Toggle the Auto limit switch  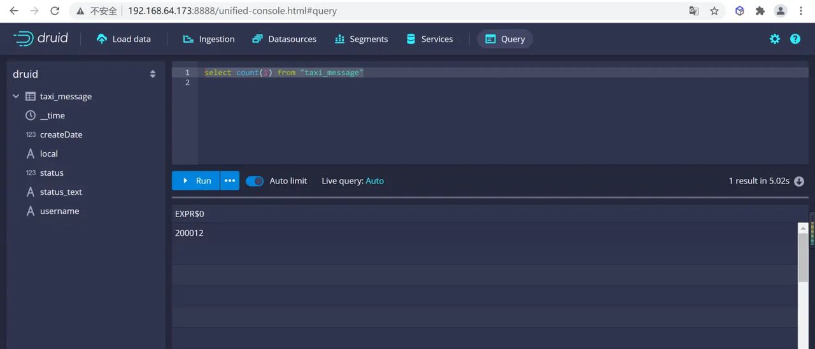(255, 181)
